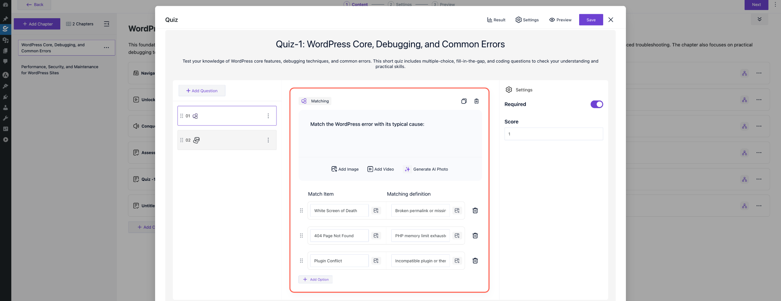Click hierarchy icon on first lesson row
The height and width of the screenshot is (301, 781).
tap(744, 73)
